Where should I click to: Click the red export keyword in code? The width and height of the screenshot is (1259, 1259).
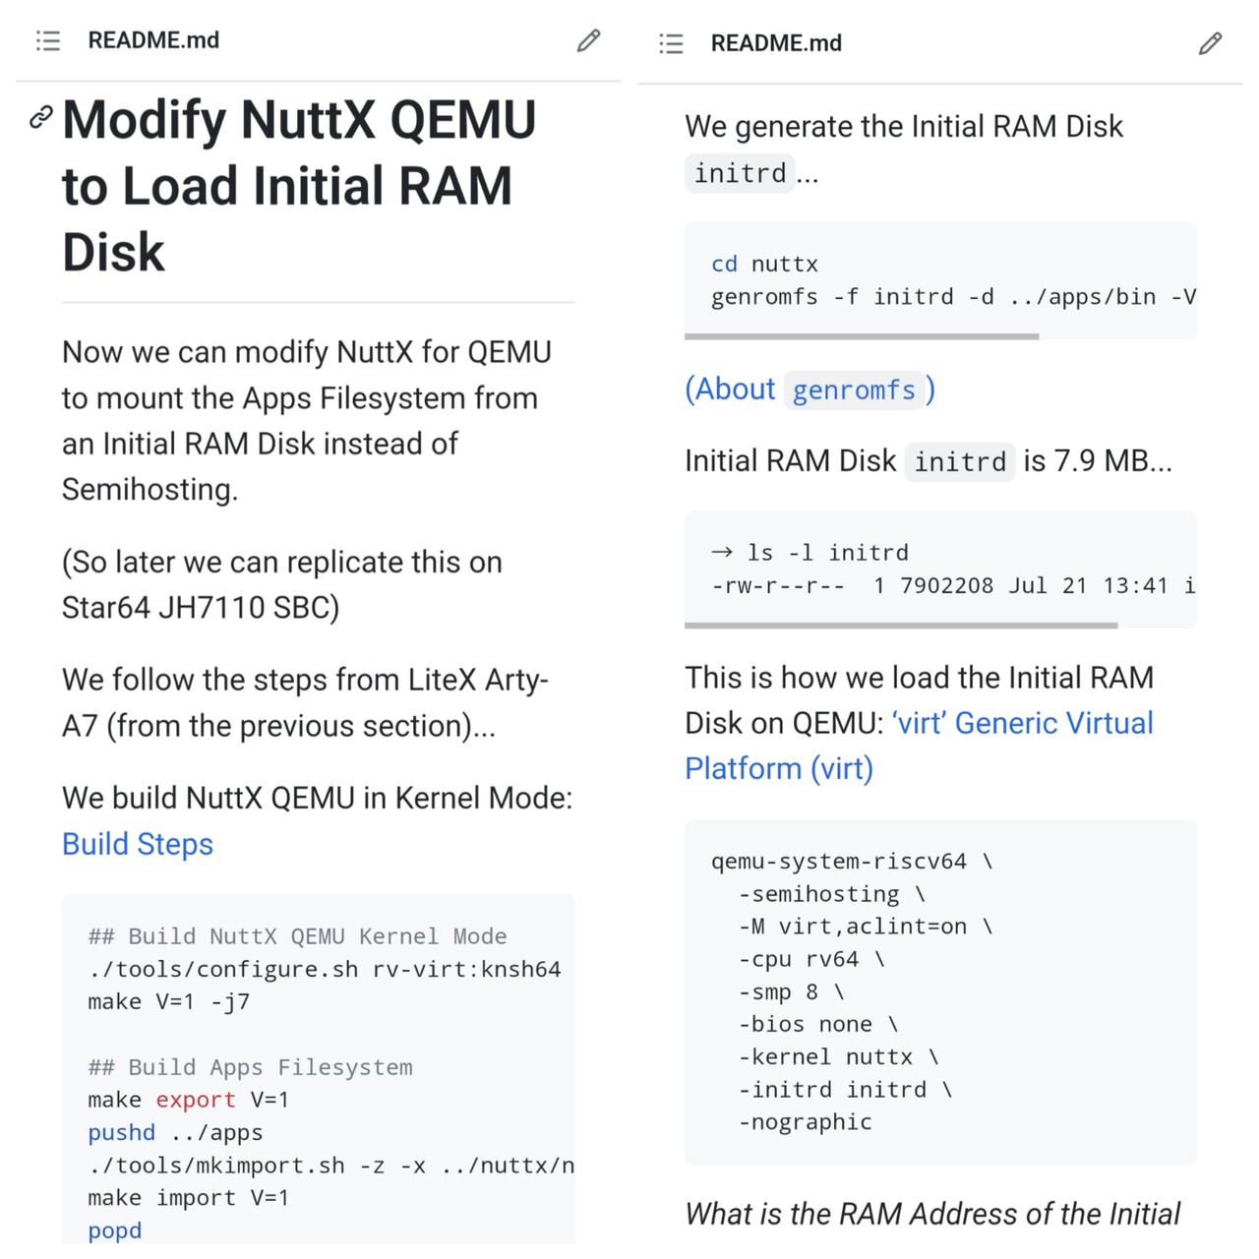click(195, 1100)
